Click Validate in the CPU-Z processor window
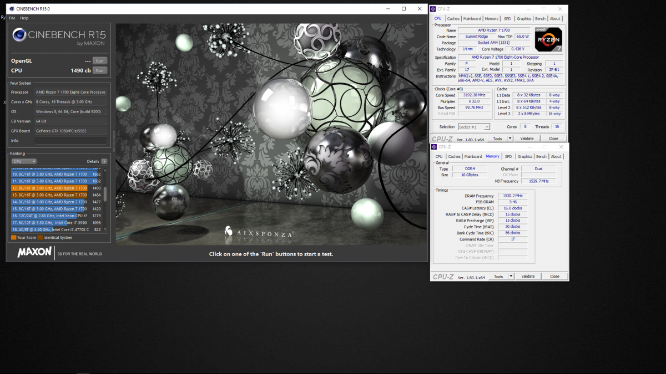 tap(527, 139)
